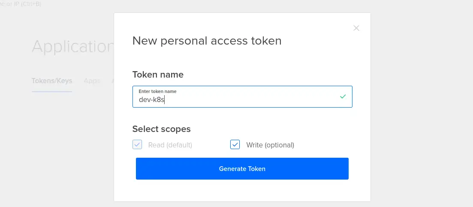Click the Write (optional) label text

click(270, 145)
